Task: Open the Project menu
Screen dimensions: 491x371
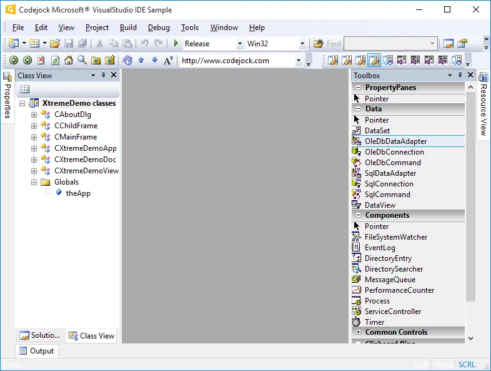Action: click(x=97, y=28)
